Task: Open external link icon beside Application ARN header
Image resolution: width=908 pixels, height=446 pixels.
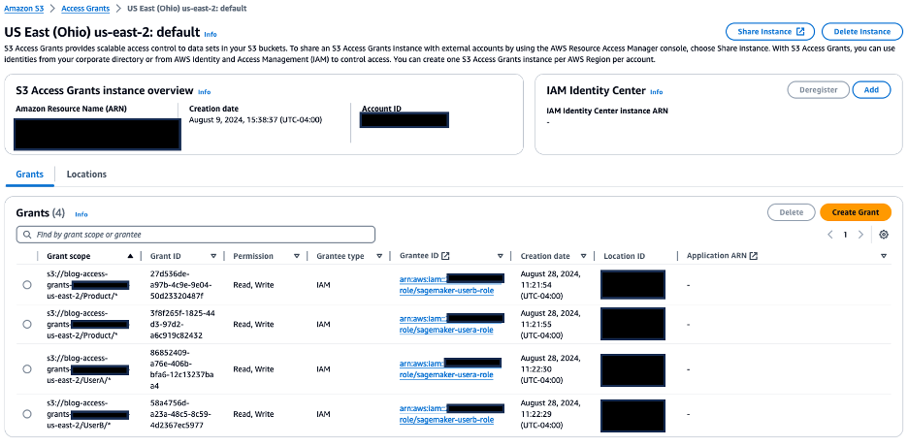Action: pyautogui.click(x=753, y=256)
